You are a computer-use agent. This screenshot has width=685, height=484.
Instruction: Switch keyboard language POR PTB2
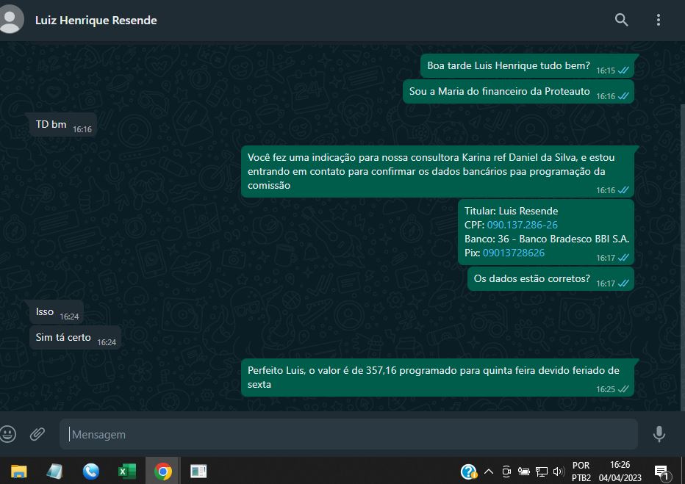pos(581,471)
